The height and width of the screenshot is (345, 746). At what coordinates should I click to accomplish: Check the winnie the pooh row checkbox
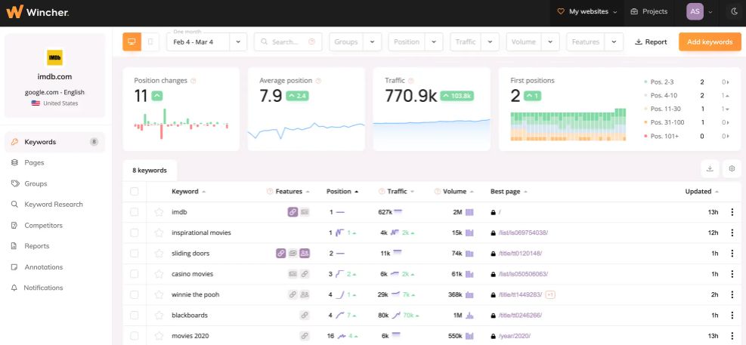tap(135, 294)
